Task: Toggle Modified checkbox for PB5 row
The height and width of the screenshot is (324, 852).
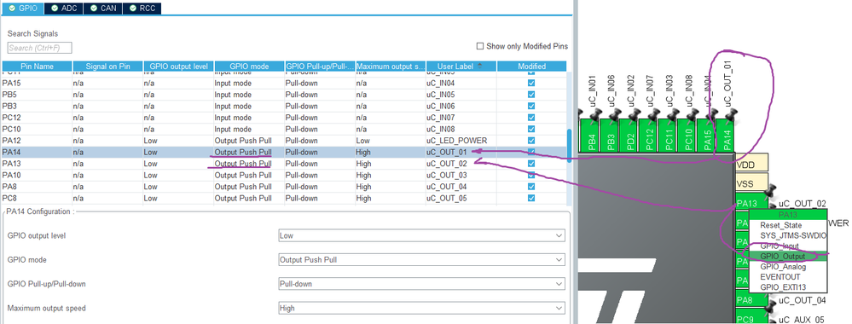Action: coord(531,95)
